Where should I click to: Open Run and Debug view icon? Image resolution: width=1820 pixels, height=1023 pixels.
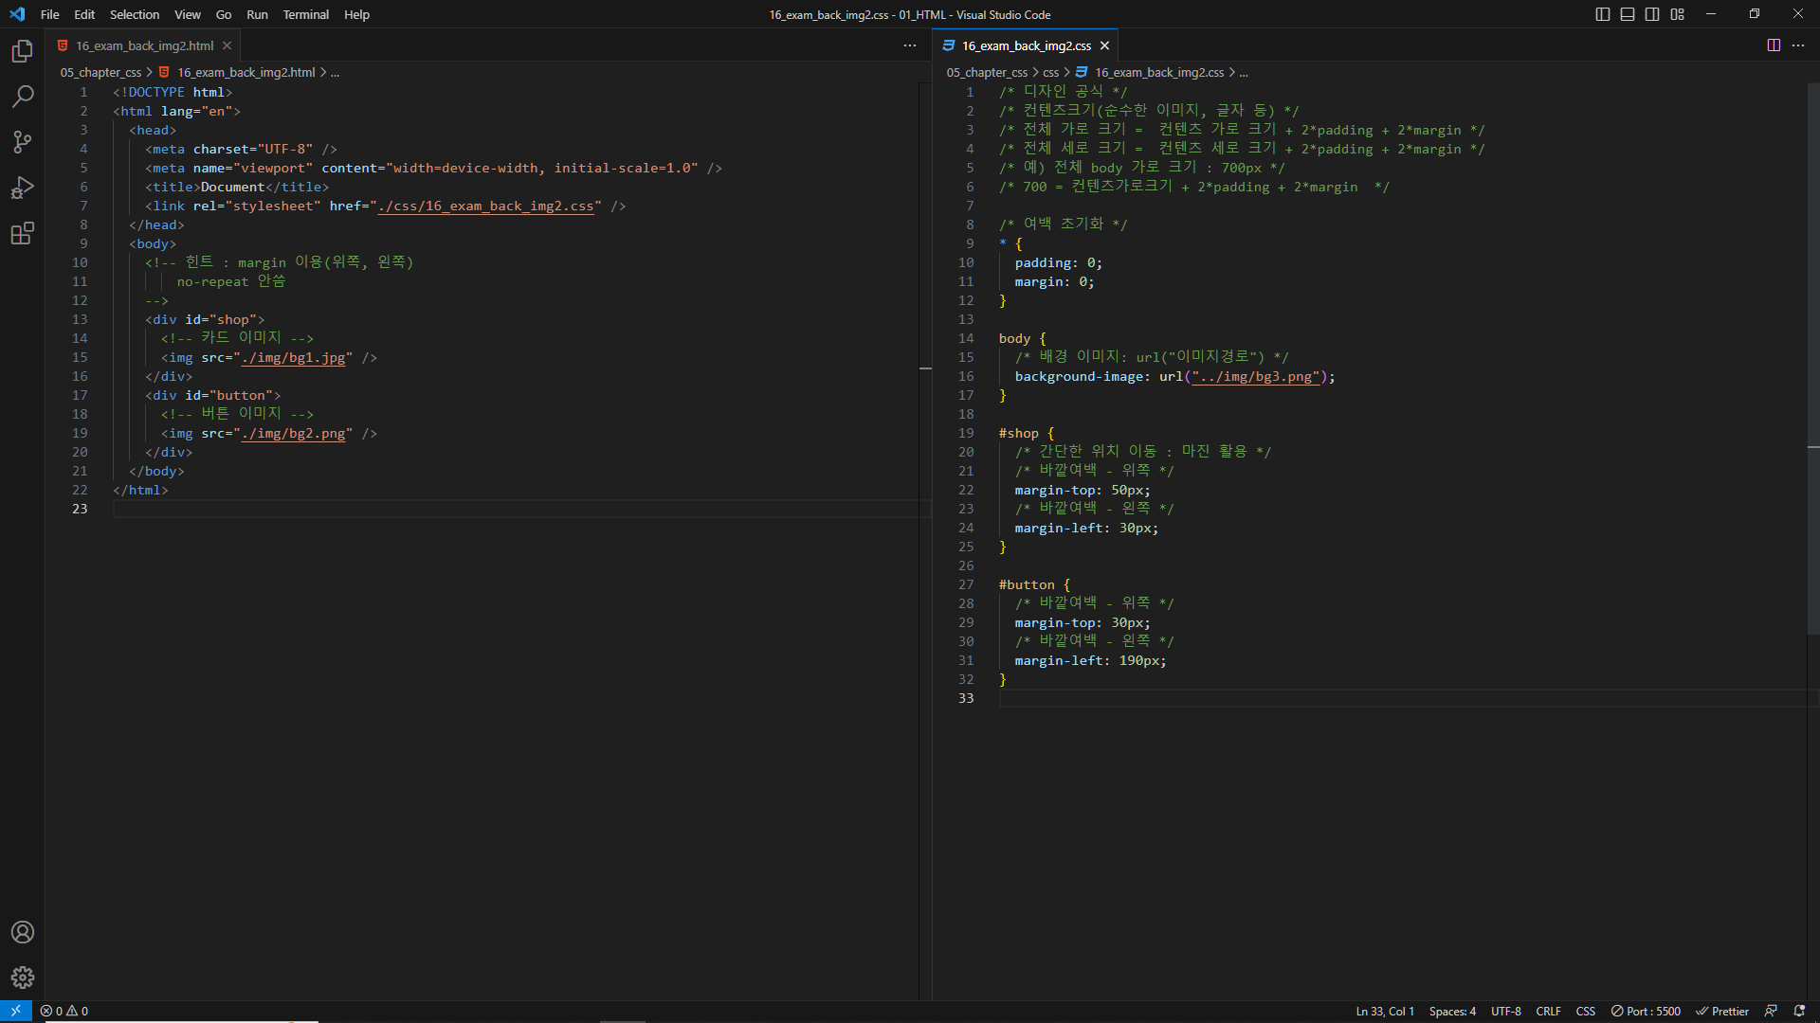coord(23,188)
